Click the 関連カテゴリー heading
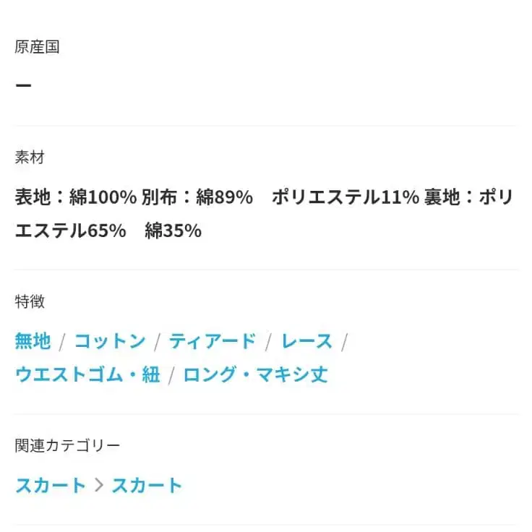Image resolution: width=532 pixels, height=532 pixels. 67,446
